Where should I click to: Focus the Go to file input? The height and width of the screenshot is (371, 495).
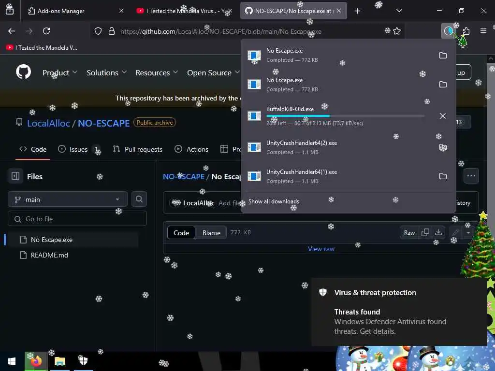(x=77, y=219)
